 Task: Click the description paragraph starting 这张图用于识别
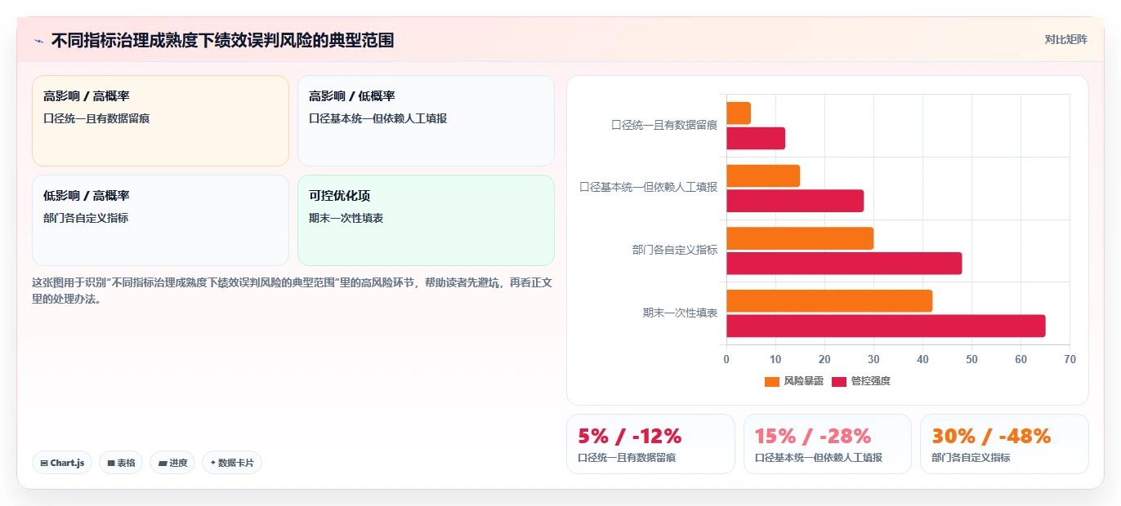pos(293,291)
